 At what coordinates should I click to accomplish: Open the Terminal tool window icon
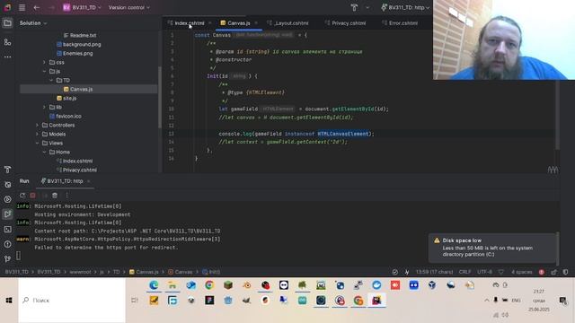(7, 230)
